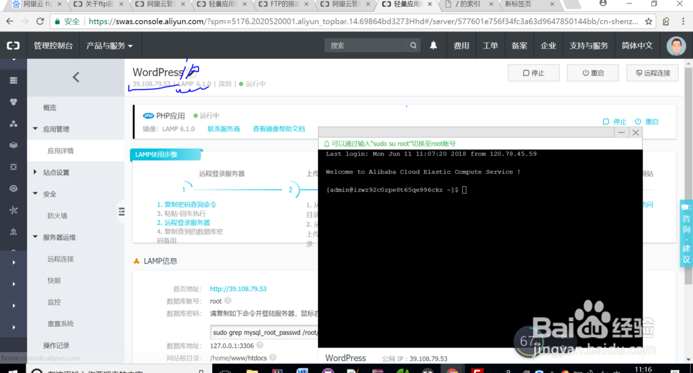Click help icon next to /home/www/htdocs
The image size is (693, 373).
272,358
